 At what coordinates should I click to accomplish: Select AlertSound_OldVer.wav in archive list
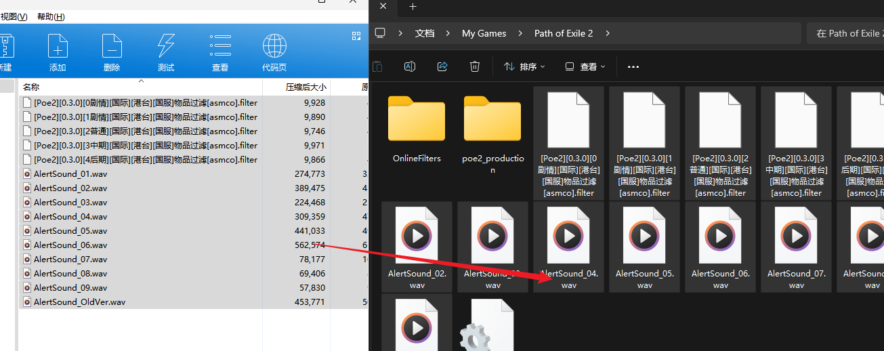(x=79, y=302)
